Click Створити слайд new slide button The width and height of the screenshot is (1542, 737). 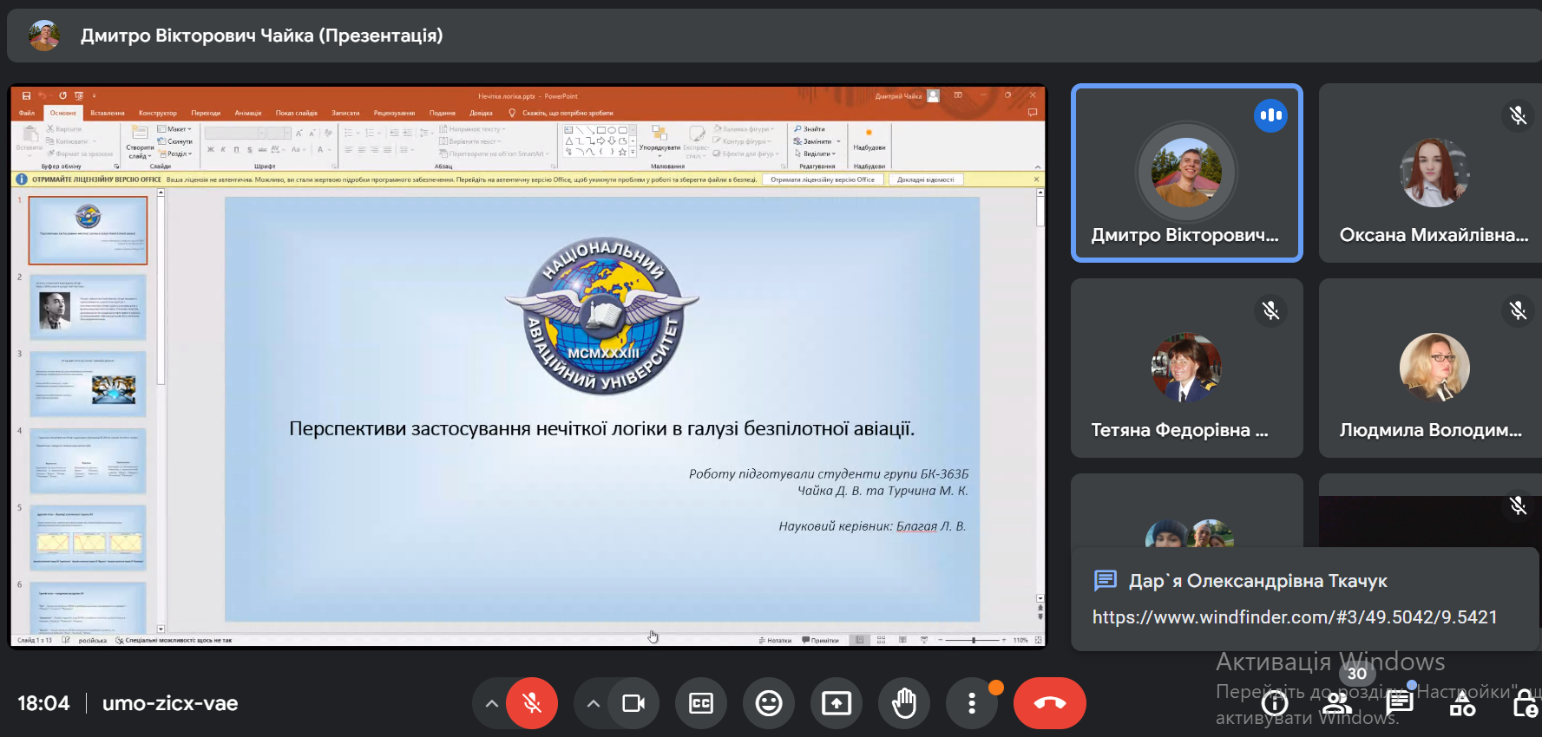tap(140, 143)
